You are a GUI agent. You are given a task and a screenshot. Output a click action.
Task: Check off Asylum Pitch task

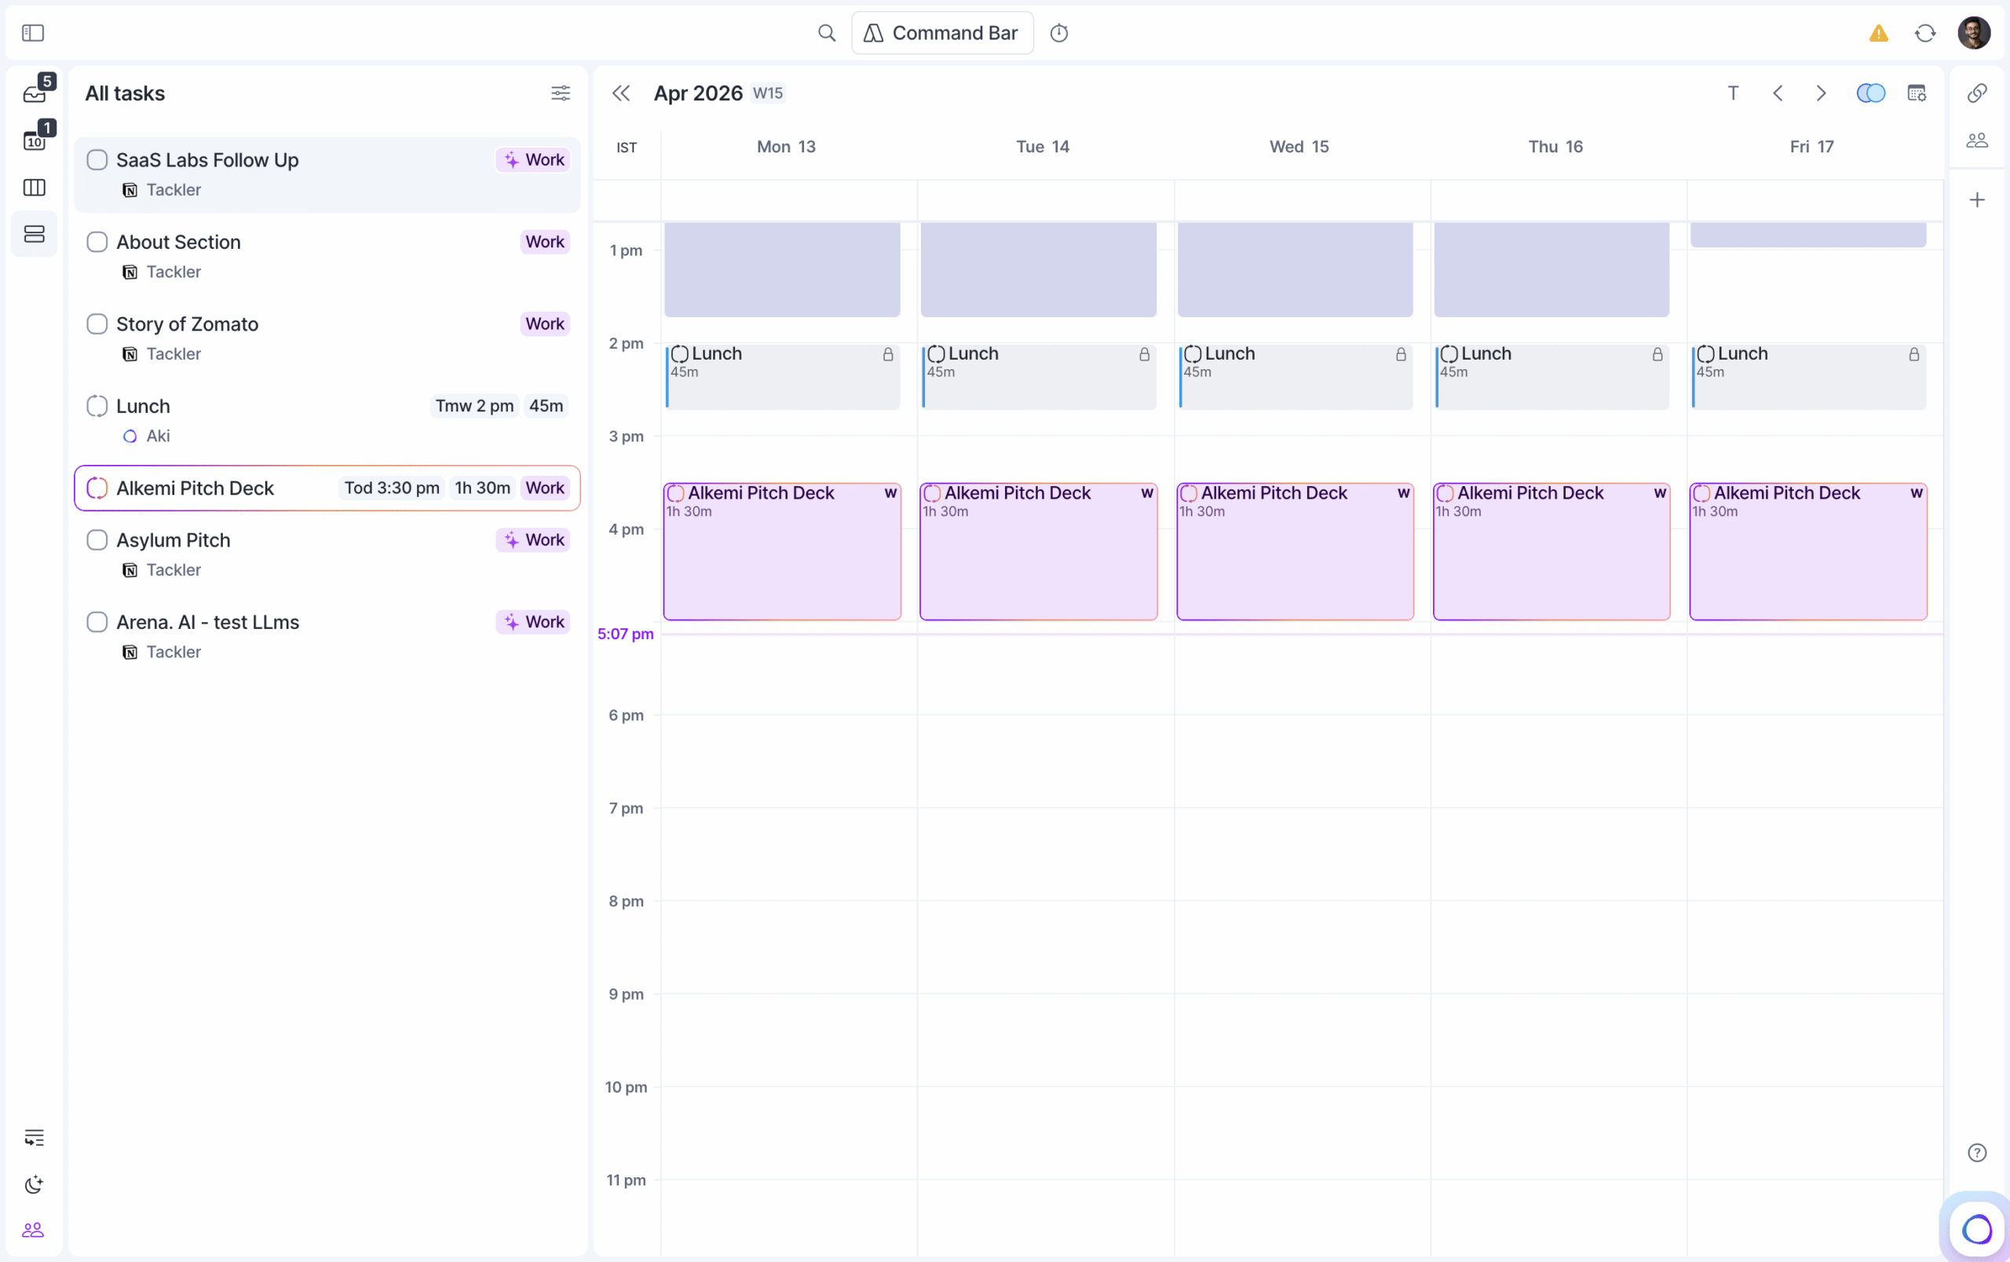pos(97,540)
